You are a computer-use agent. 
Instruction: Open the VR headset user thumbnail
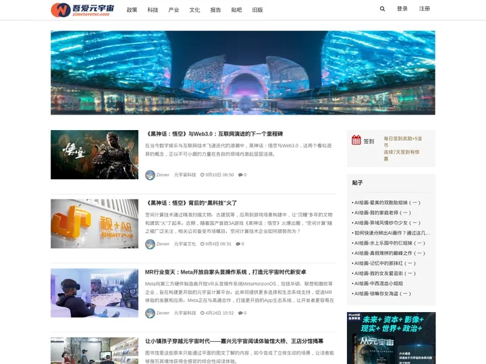[94, 293]
